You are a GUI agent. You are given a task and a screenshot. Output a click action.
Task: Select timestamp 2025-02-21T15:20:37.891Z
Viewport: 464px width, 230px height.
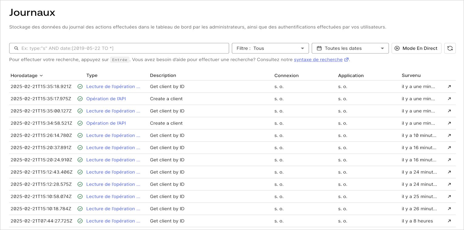[x=41, y=147]
